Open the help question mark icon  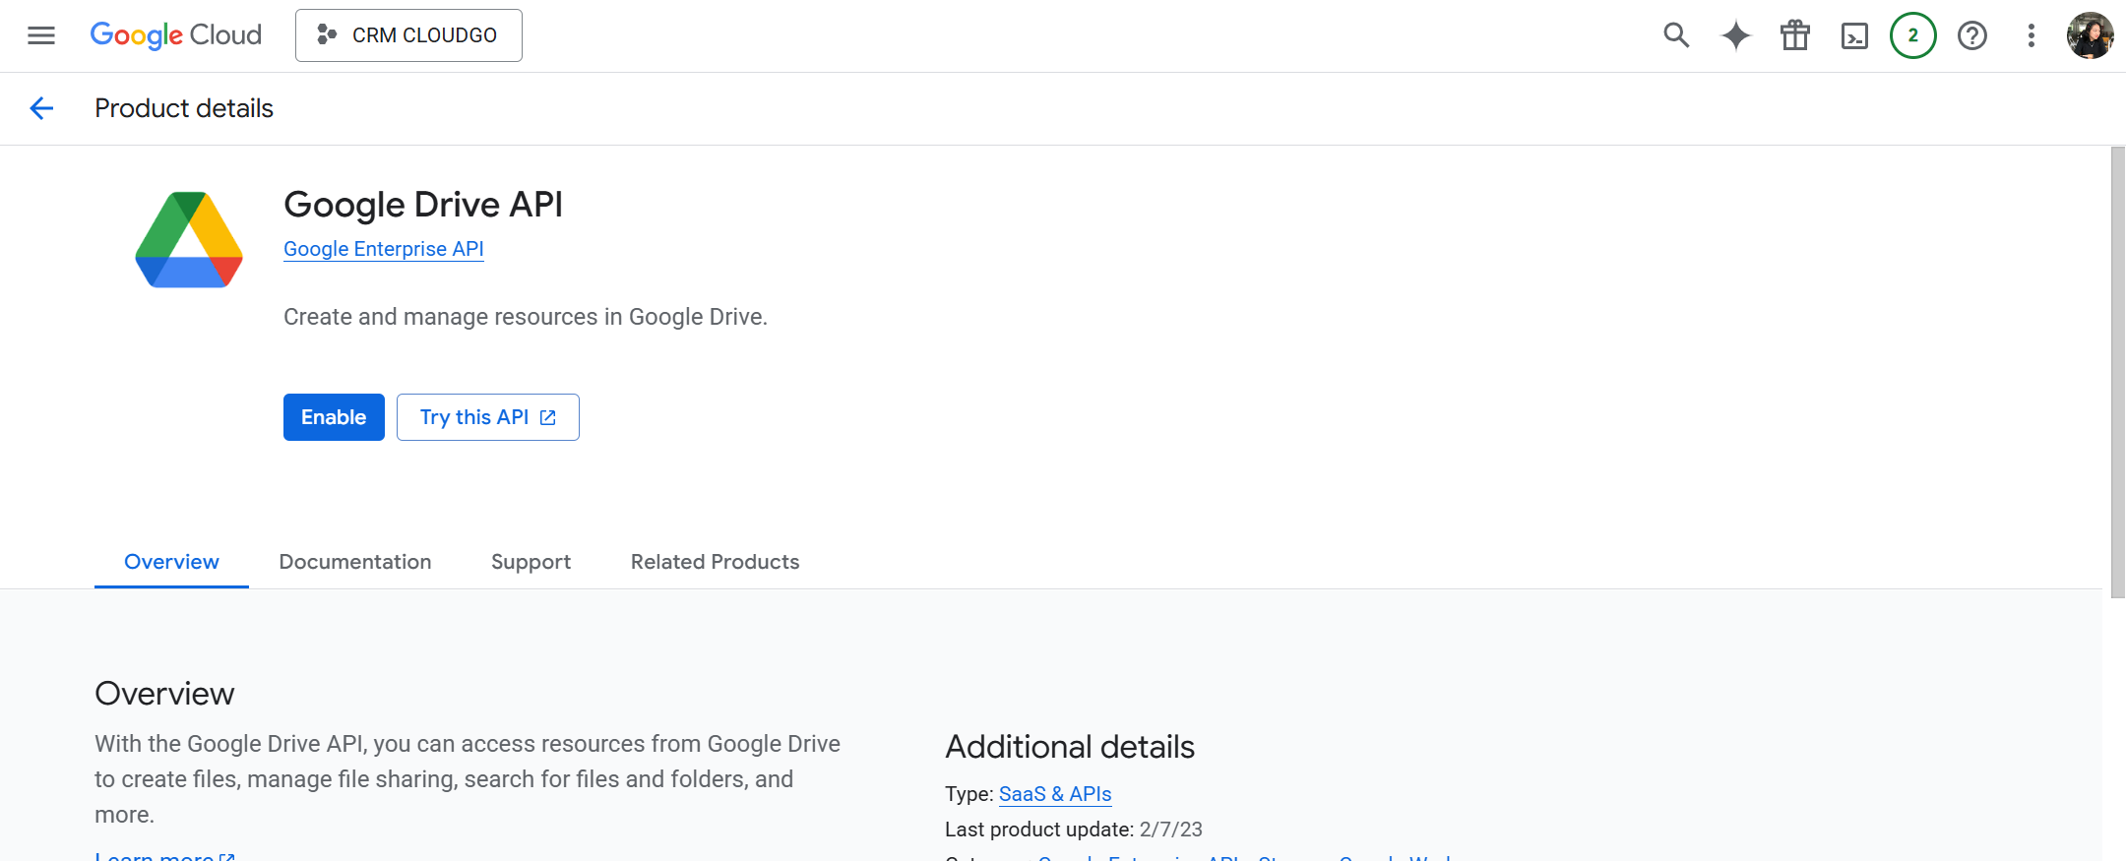[1971, 35]
